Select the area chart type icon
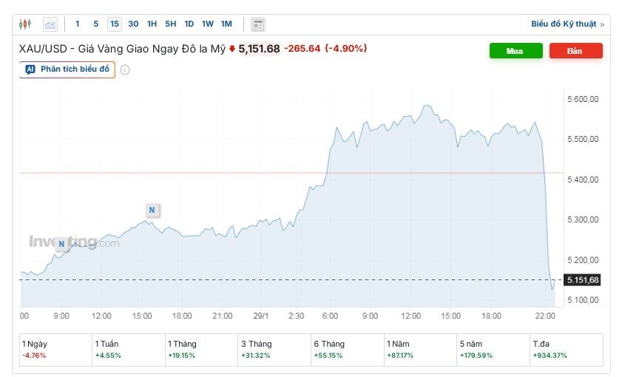This screenshot has height=377, width=622. coord(50,24)
